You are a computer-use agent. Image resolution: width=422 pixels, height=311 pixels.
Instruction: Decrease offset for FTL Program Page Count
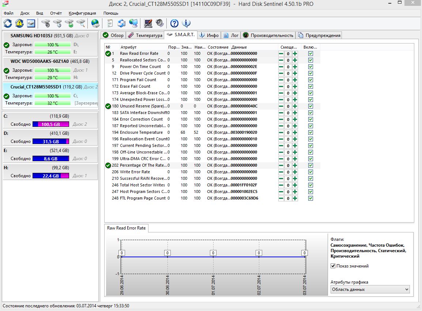281,198
